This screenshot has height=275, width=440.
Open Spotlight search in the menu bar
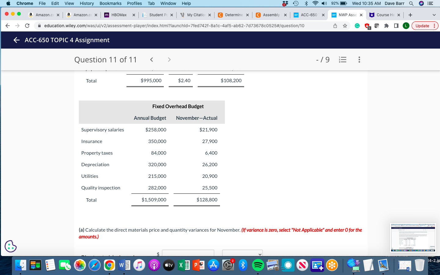411,3
